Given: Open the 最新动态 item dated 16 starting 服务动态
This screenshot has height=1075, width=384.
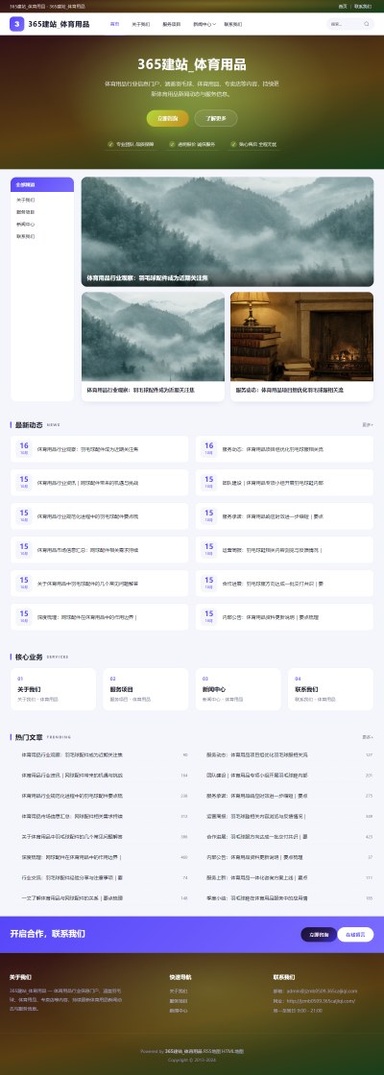Looking at the screenshot, I should click(x=284, y=449).
